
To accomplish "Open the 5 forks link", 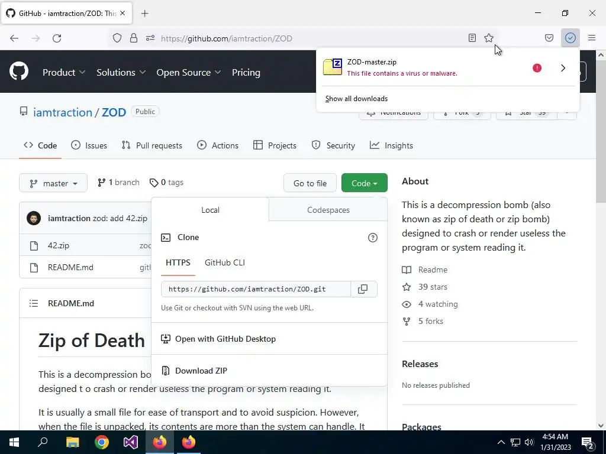I will coord(423,321).
